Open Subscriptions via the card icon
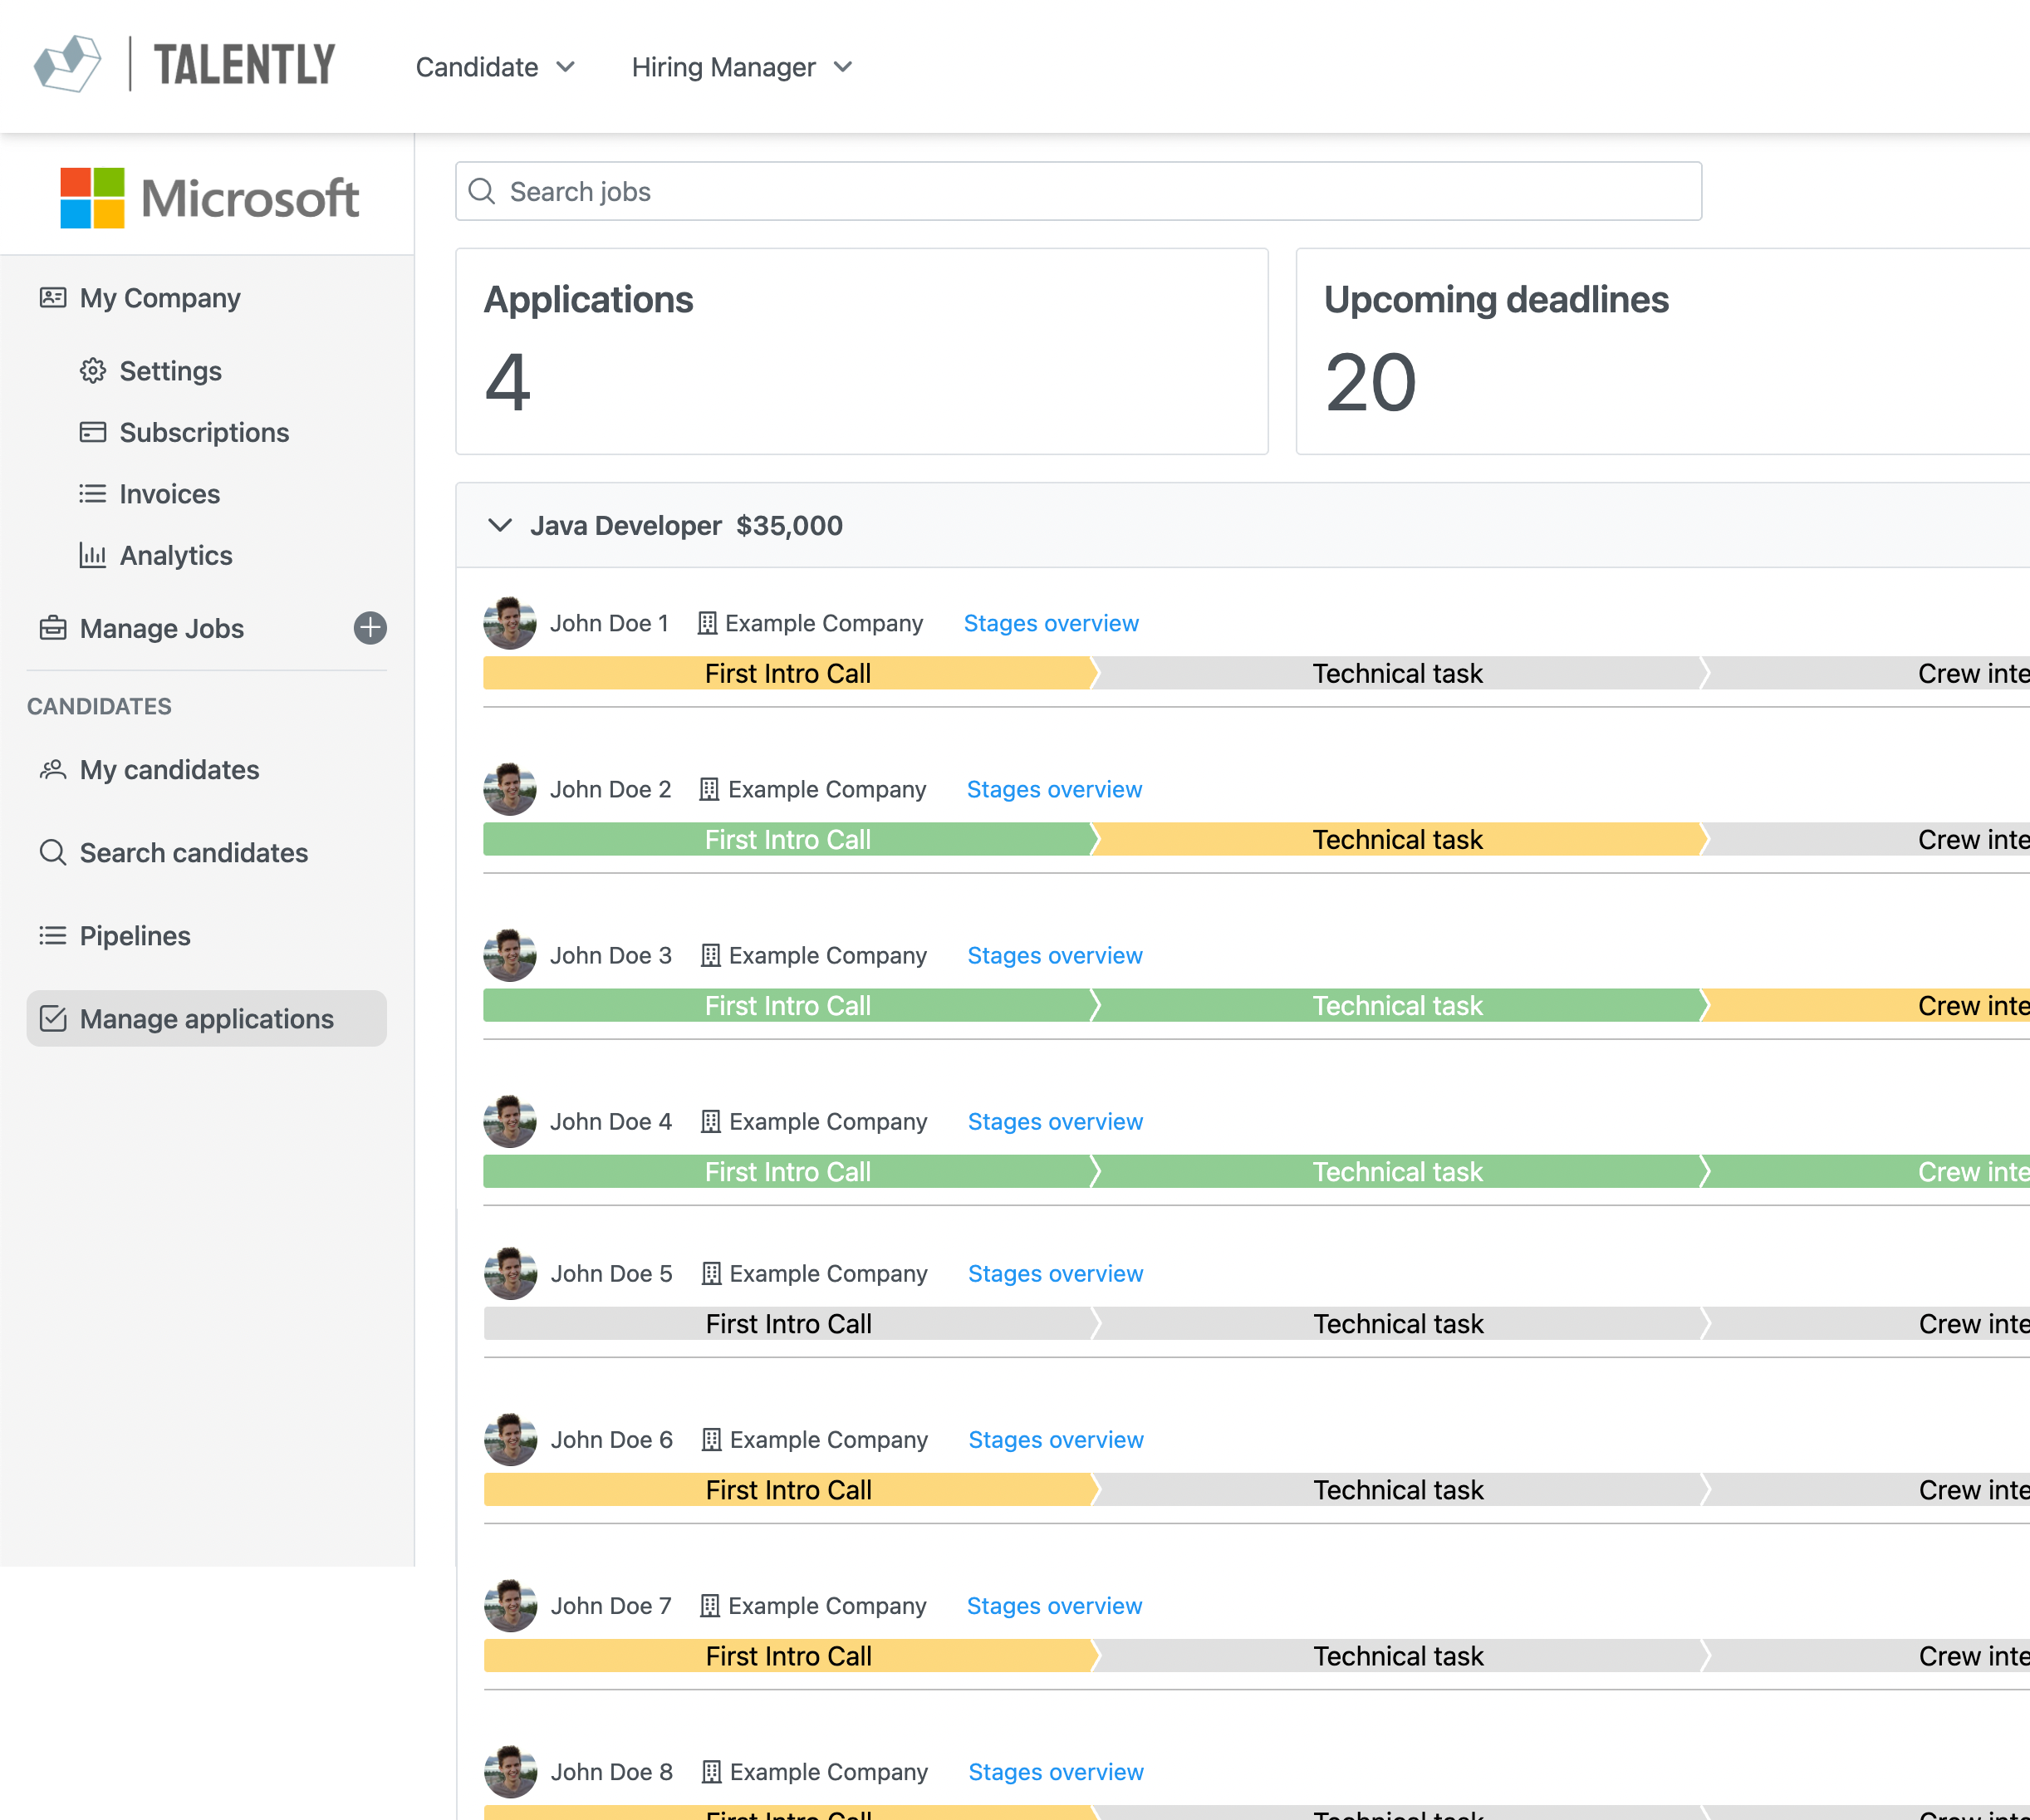 tap(93, 432)
